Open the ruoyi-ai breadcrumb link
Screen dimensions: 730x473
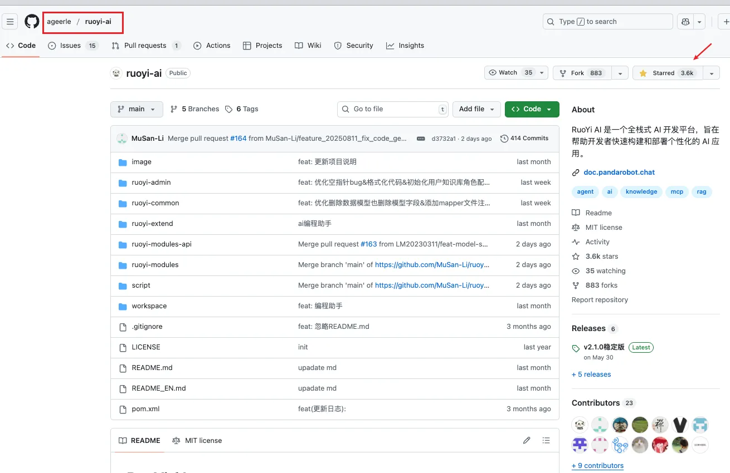[98, 22]
